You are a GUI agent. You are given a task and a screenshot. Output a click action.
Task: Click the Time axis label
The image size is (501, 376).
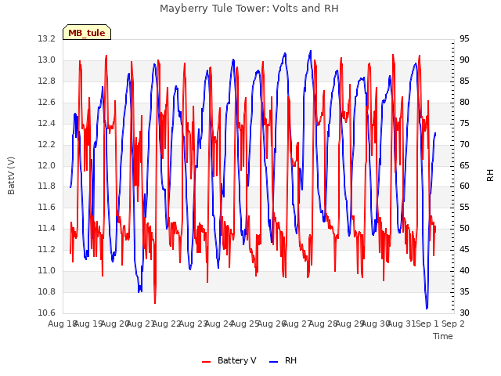[x=443, y=336]
